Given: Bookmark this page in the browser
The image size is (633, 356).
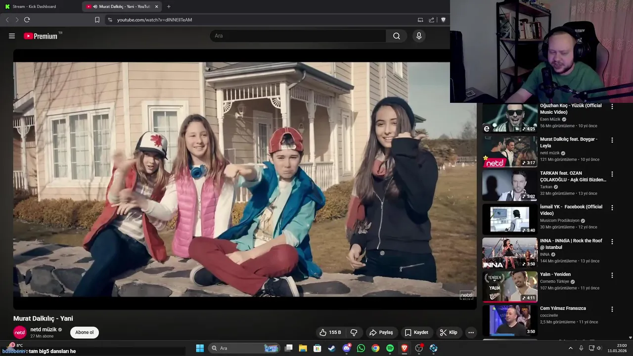Looking at the screenshot, I should [x=97, y=20].
